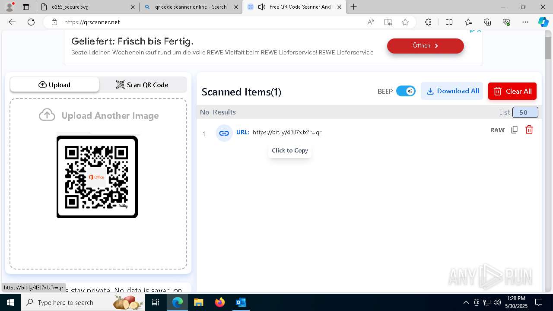
Task: Open Settings and more ellipsis menu
Action: [x=525, y=22]
